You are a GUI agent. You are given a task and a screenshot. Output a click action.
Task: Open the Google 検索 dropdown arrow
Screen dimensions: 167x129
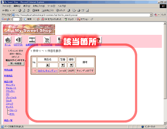coord(34,19)
